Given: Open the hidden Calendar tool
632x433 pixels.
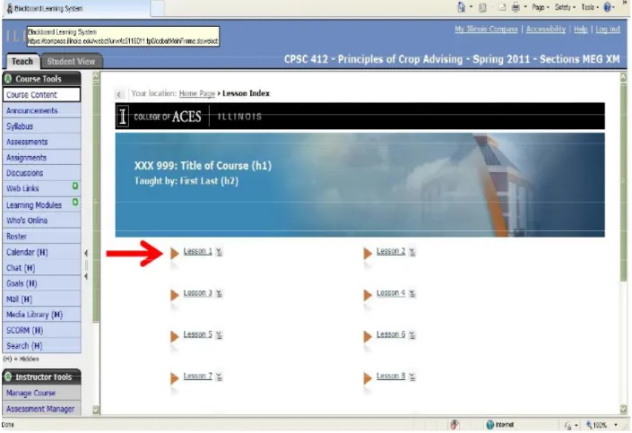Looking at the screenshot, I should tap(41, 253).
